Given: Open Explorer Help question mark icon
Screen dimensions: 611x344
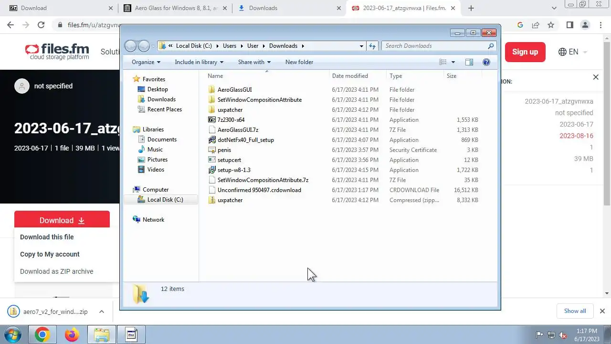Looking at the screenshot, I should click(486, 62).
